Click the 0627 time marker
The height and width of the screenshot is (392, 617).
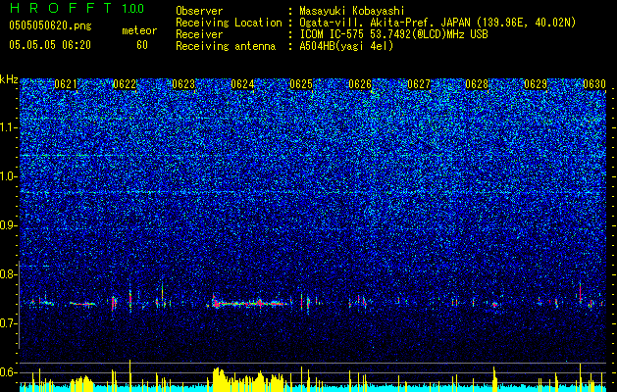point(419,84)
